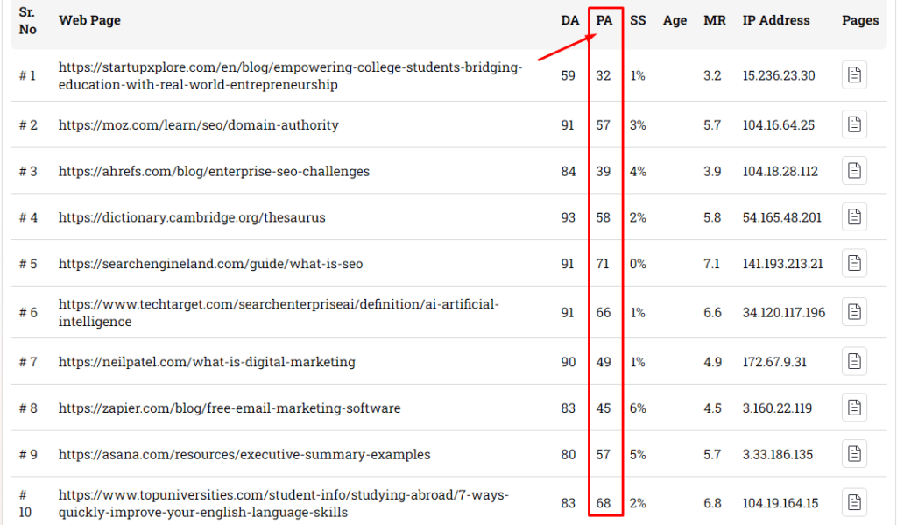Click pages icon for dictionary.cambridge.org row
Image resolution: width=897 pixels, height=525 pixels.
(x=854, y=217)
